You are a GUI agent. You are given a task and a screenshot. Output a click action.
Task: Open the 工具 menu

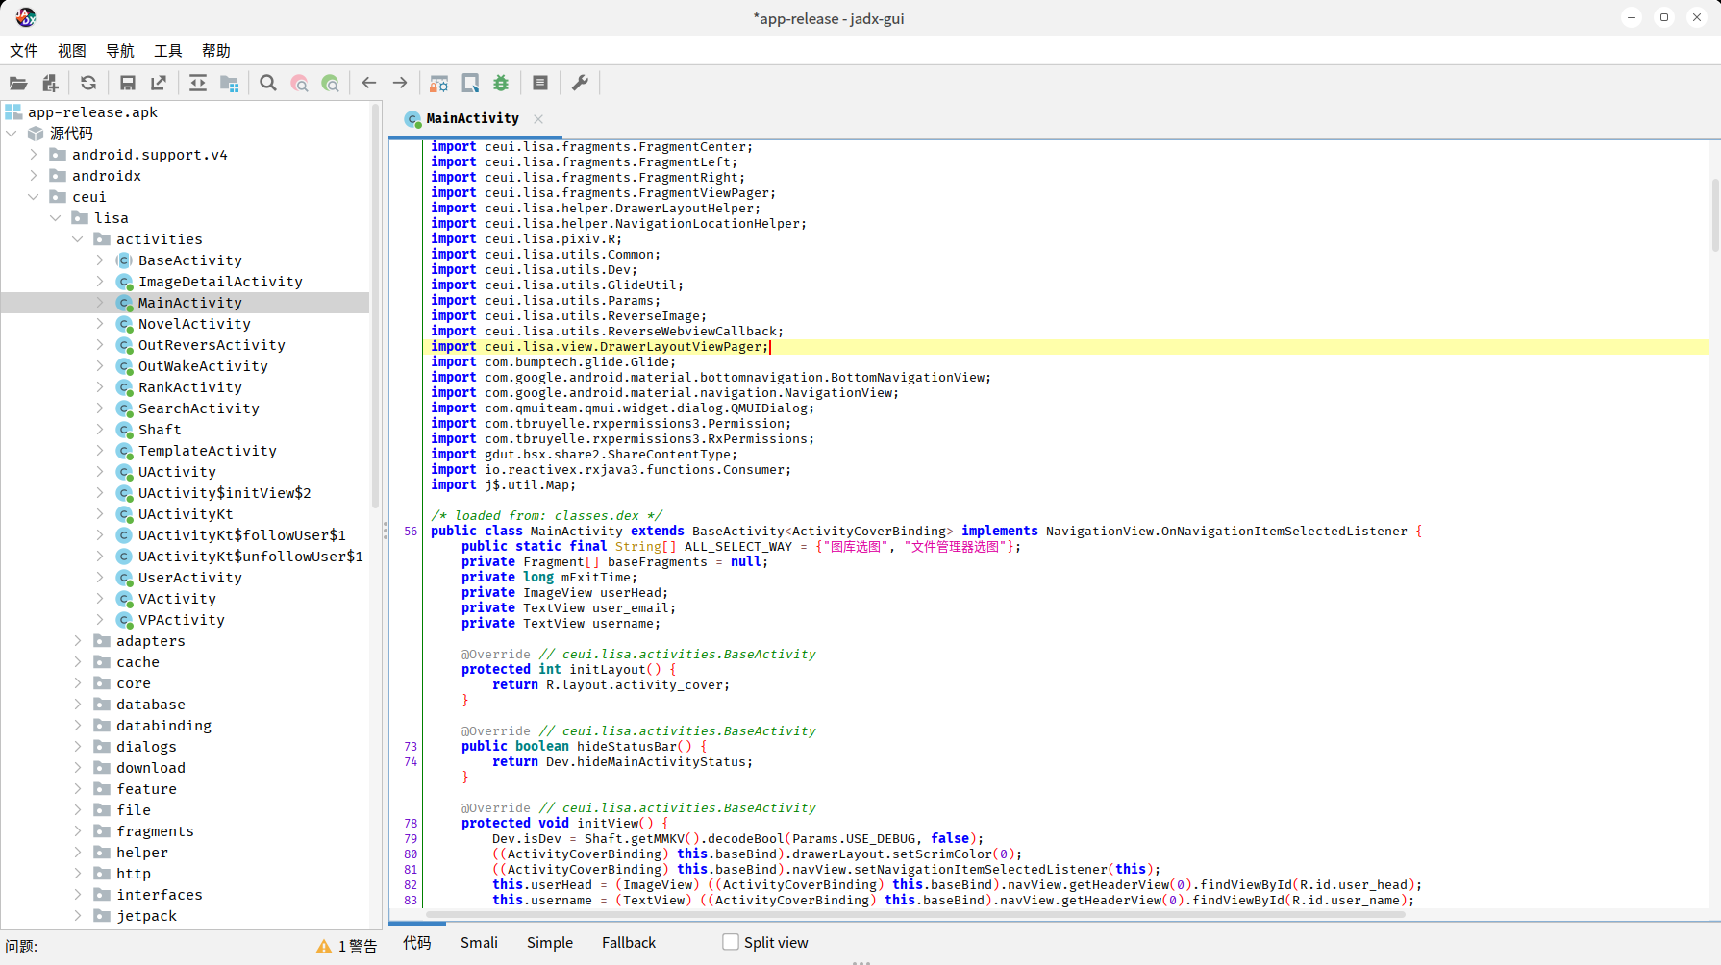[168, 51]
